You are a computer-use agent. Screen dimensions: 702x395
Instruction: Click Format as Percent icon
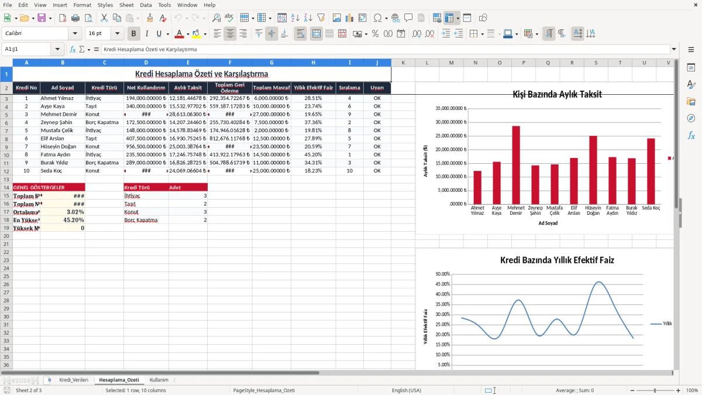point(375,34)
